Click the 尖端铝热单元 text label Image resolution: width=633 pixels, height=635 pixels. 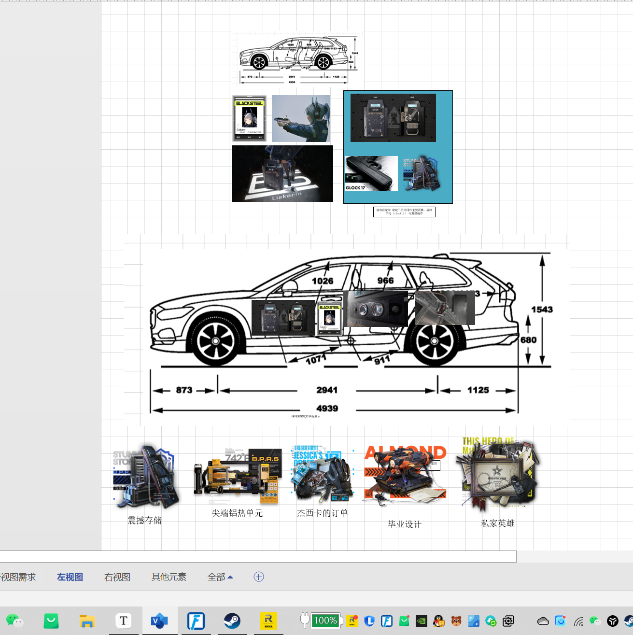coord(237,513)
